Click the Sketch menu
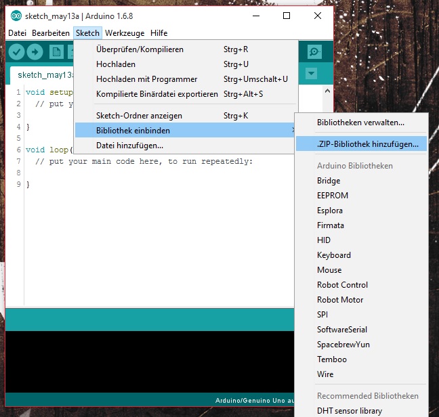The width and height of the screenshot is (439, 417). click(x=87, y=33)
